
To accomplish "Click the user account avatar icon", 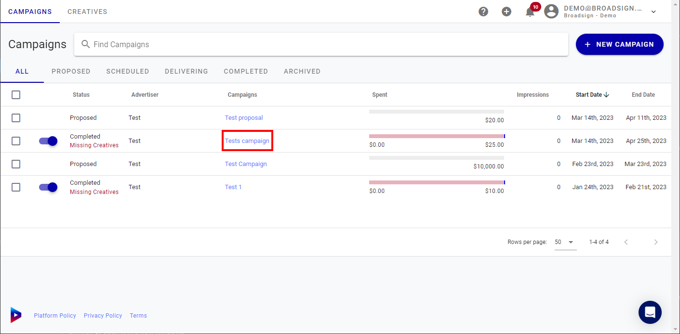I will click(551, 12).
